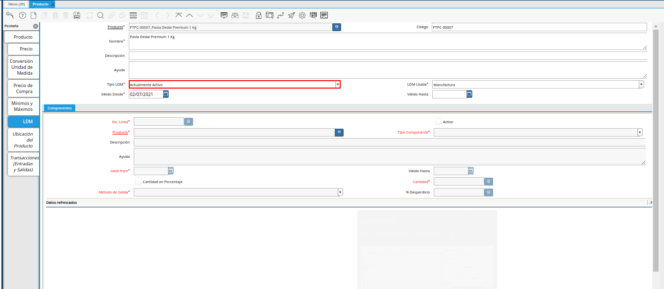Click the Undo changes toolbar icon
This screenshot has width=664, height=289.
10,15
